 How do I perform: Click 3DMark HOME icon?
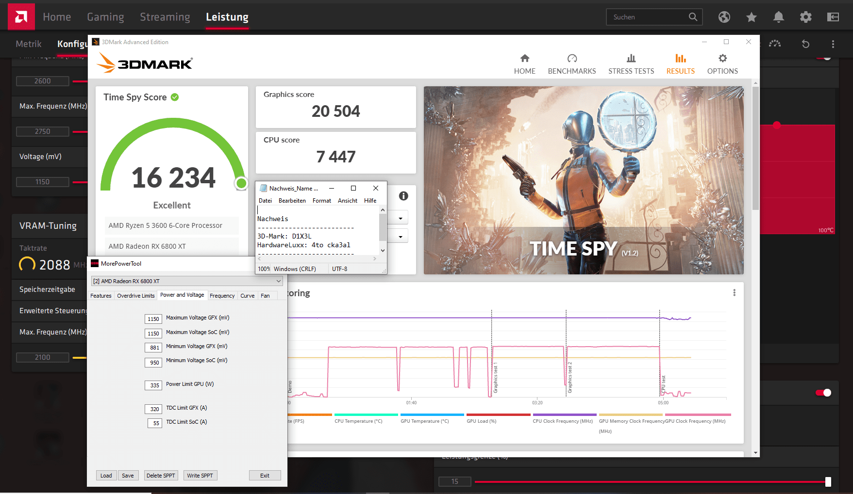pos(525,59)
